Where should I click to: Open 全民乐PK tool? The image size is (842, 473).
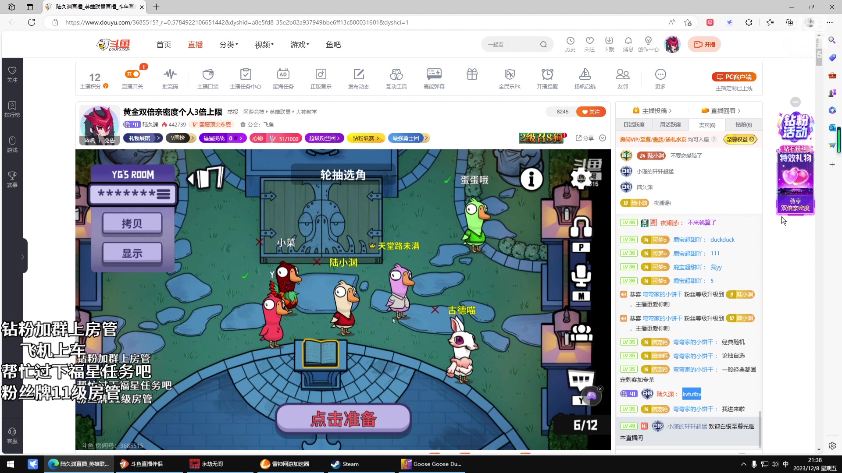(x=510, y=79)
